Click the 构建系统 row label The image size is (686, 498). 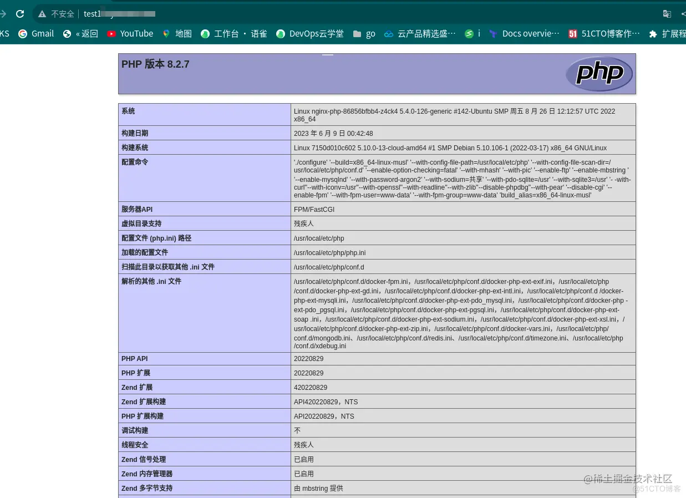tap(135, 148)
